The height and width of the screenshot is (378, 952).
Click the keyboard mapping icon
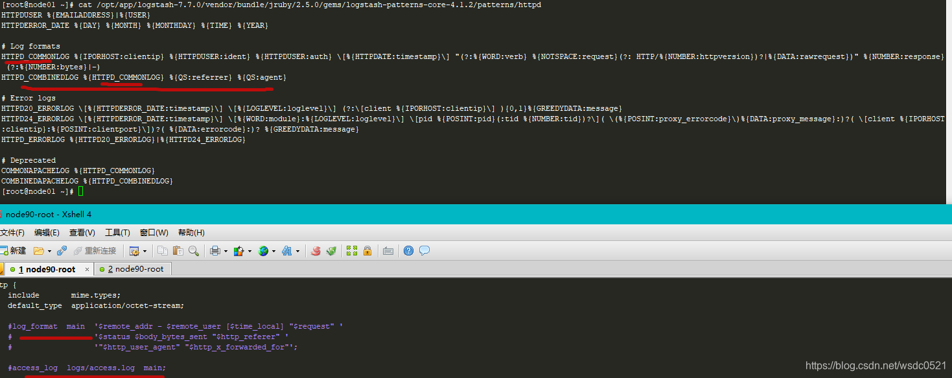click(388, 251)
